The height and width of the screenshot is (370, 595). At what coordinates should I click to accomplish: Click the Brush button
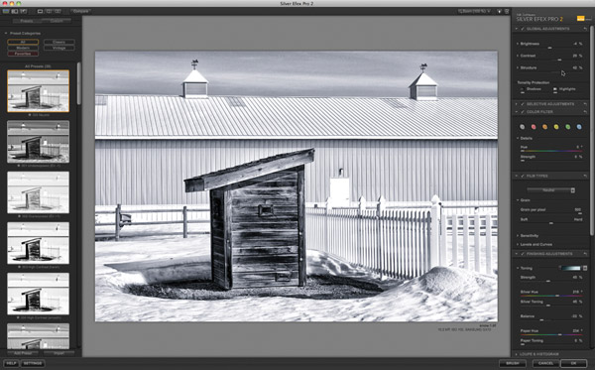pyautogui.click(x=513, y=363)
